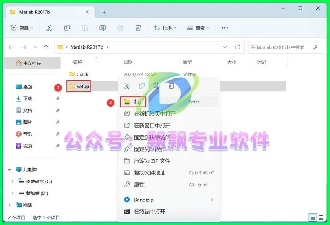The width and height of the screenshot is (330, 225).
Task: Expand recent locations chevron
Action: tap(35, 47)
